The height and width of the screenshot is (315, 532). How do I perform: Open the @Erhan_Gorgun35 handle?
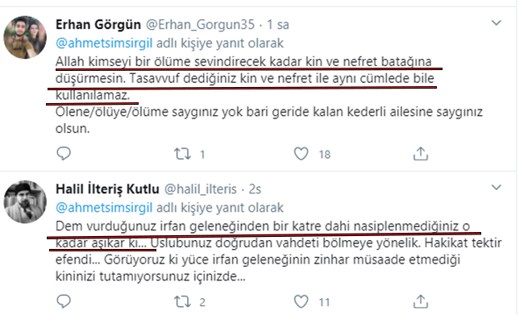200,25
